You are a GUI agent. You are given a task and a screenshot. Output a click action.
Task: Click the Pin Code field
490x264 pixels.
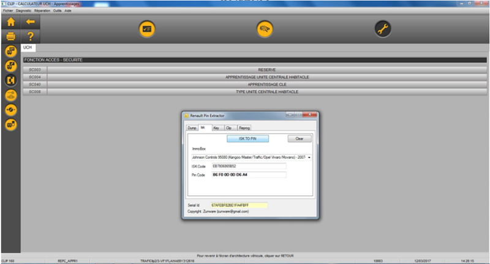click(x=249, y=175)
